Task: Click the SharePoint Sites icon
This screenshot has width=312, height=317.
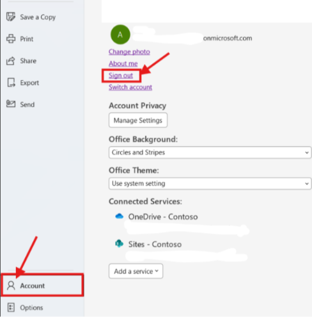Action: (x=119, y=243)
